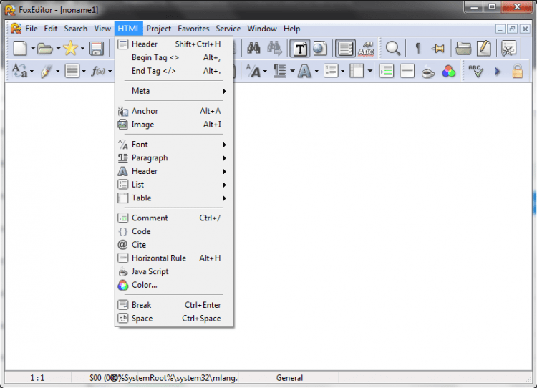Click the General status bar entry
Viewport: 537px width, 388px height.
pos(289,378)
